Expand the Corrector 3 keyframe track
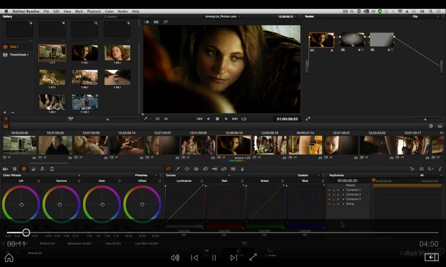The width and height of the screenshot is (446, 267). click(343, 199)
